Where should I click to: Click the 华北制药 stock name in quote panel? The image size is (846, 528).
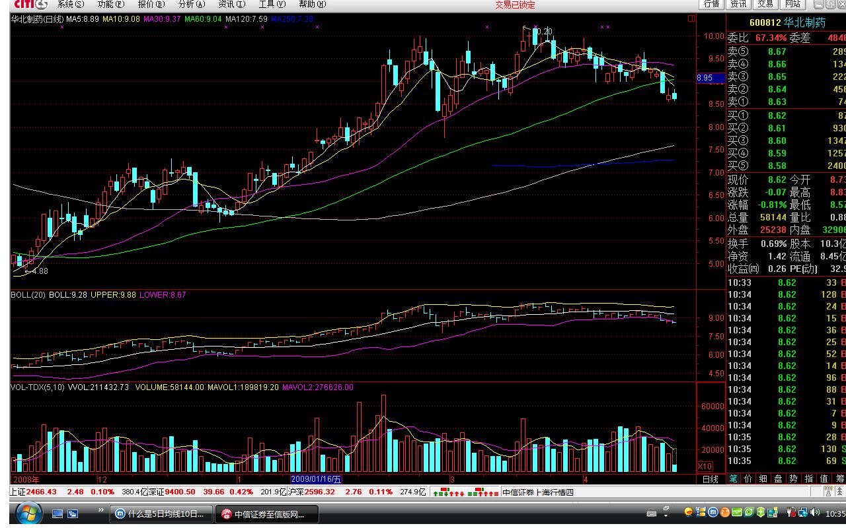pos(804,22)
